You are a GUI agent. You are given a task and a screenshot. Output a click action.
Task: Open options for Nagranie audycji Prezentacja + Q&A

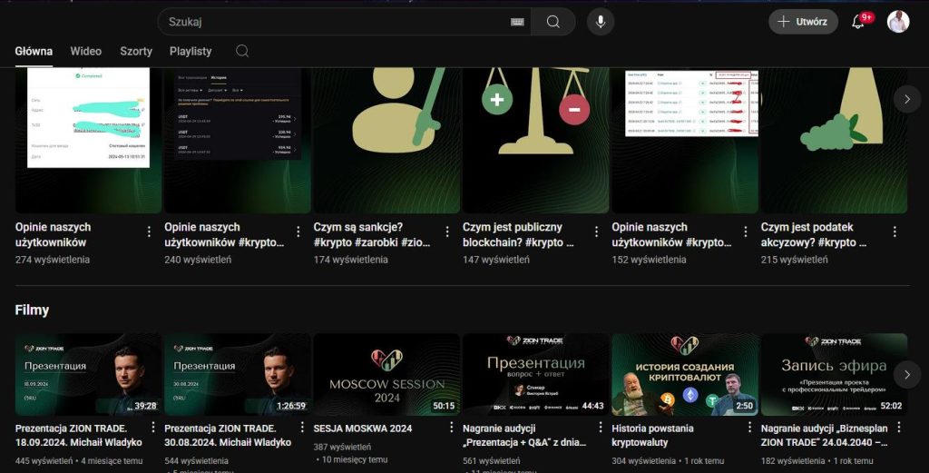[x=601, y=428]
